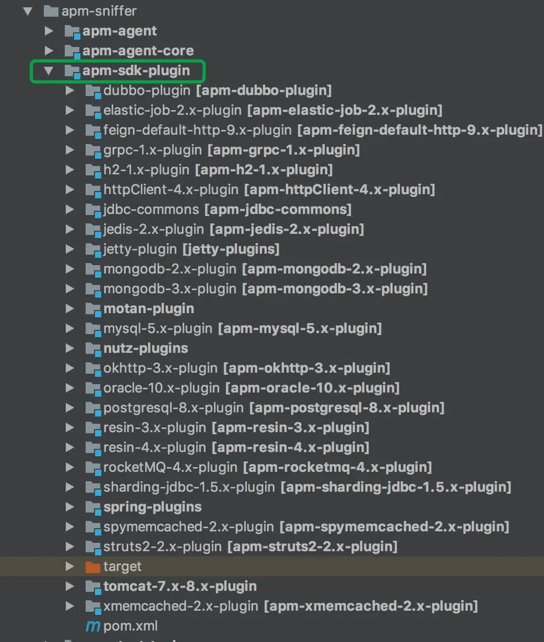544x642 pixels.
Task: Click the sharding-jdbc-1.5.x-plugin folder icon
Action: pyautogui.click(x=93, y=488)
